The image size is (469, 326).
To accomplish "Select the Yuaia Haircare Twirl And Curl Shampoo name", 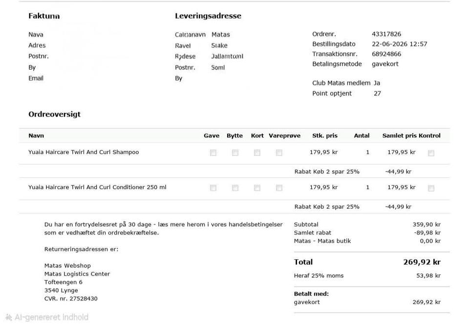I will click(84, 152).
